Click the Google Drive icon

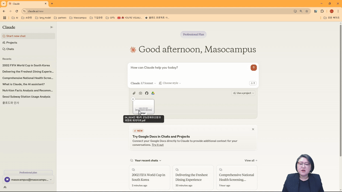(153, 93)
